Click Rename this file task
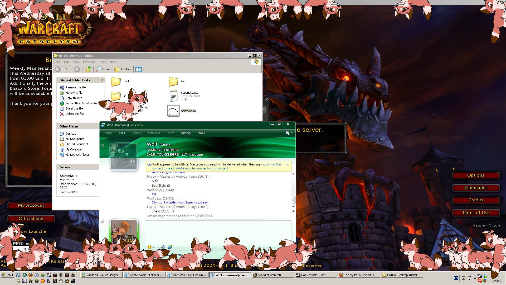 pyautogui.click(x=75, y=87)
